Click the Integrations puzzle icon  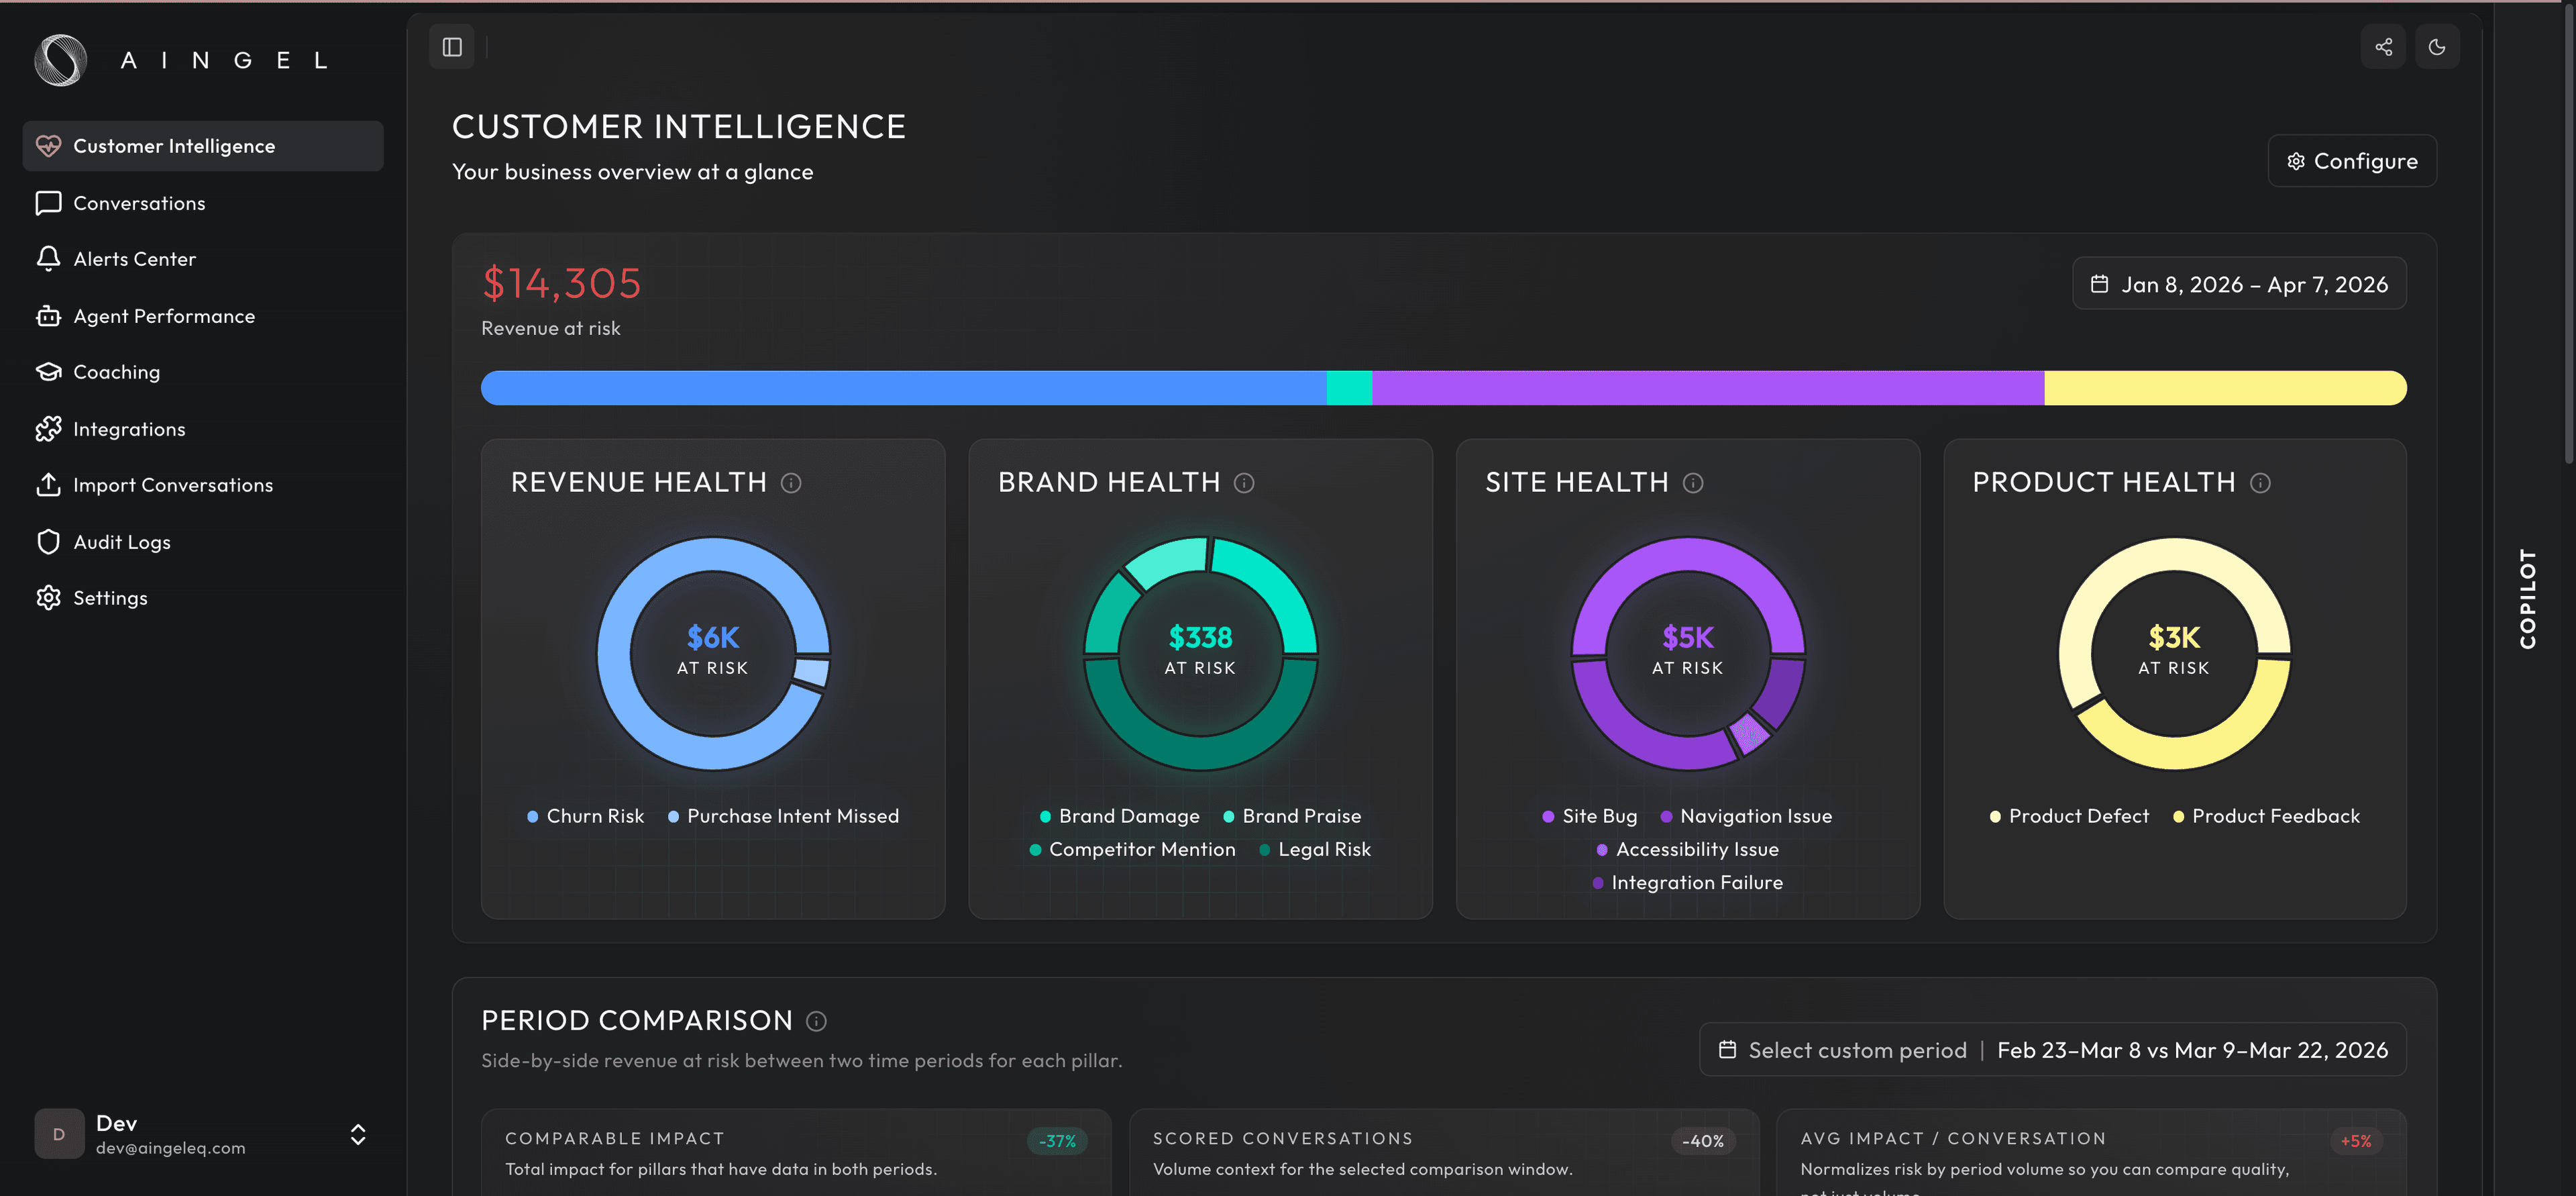coord(48,430)
